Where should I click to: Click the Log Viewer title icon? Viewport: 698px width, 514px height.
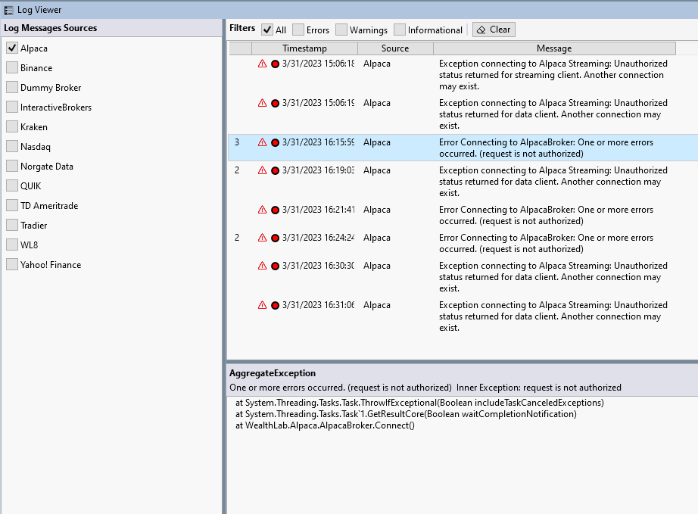[8, 10]
